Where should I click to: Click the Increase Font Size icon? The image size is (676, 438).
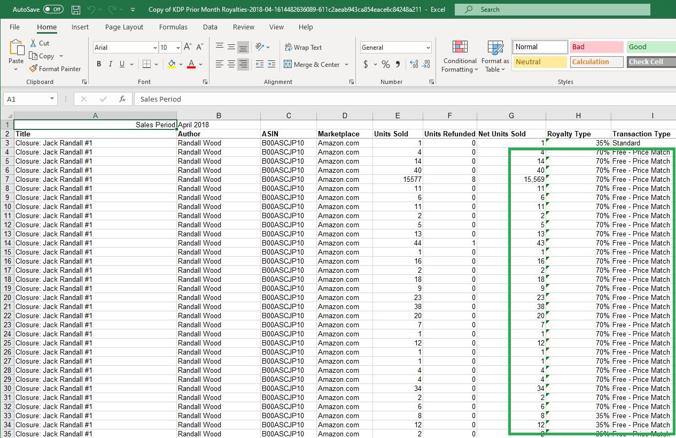click(188, 47)
